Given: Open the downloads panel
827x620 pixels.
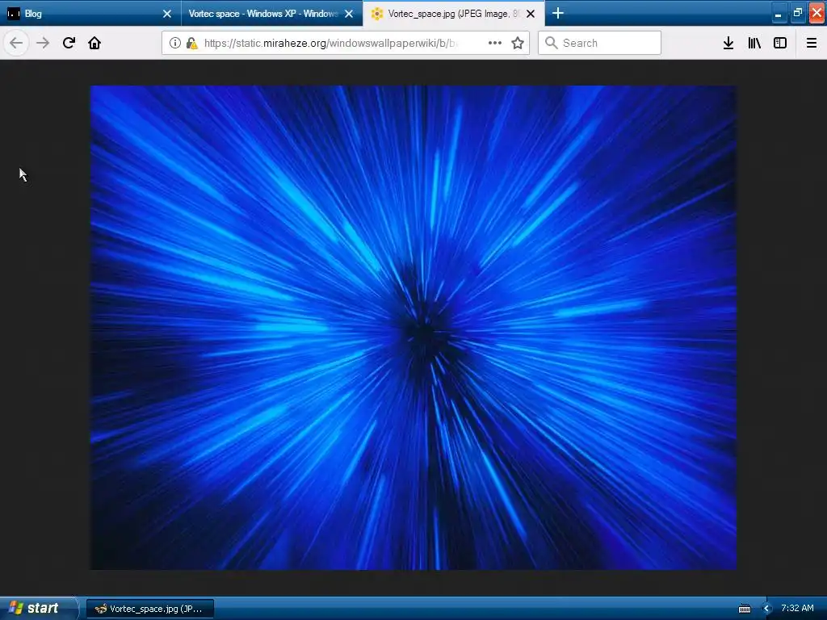Looking at the screenshot, I should 728,44.
